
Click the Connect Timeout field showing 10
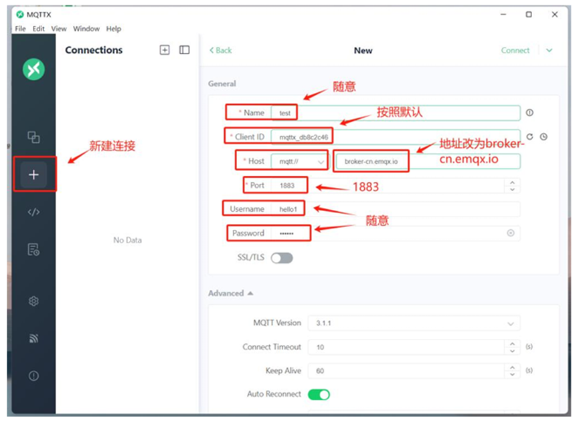[x=406, y=347]
